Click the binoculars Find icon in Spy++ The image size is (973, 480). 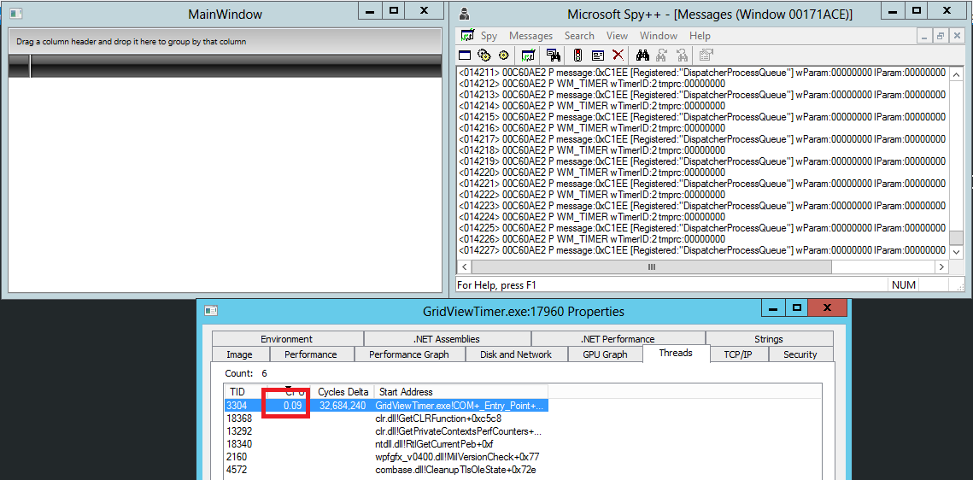pos(642,56)
